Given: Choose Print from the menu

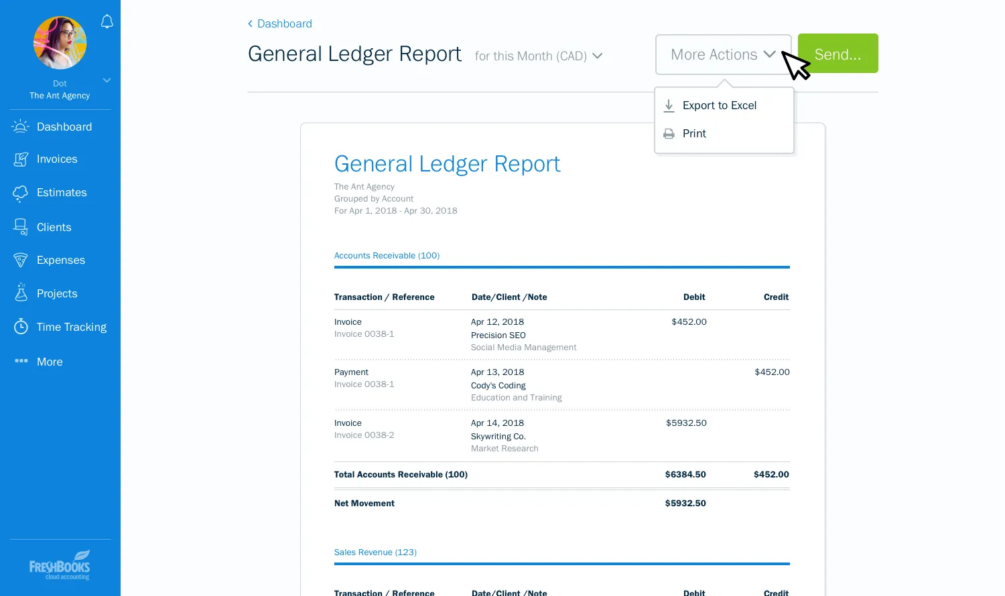Looking at the screenshot, I should 694,134.
